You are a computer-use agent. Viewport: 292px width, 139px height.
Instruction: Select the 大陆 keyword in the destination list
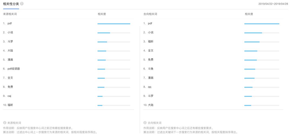pyautogui.click(x=151, y=105)
